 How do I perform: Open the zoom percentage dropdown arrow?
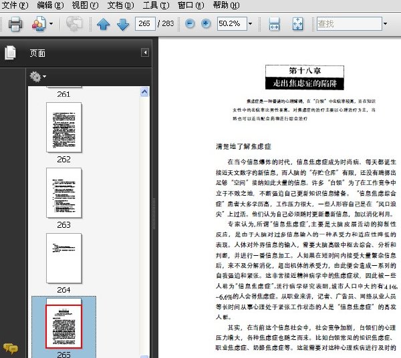(x=251, y=24)
